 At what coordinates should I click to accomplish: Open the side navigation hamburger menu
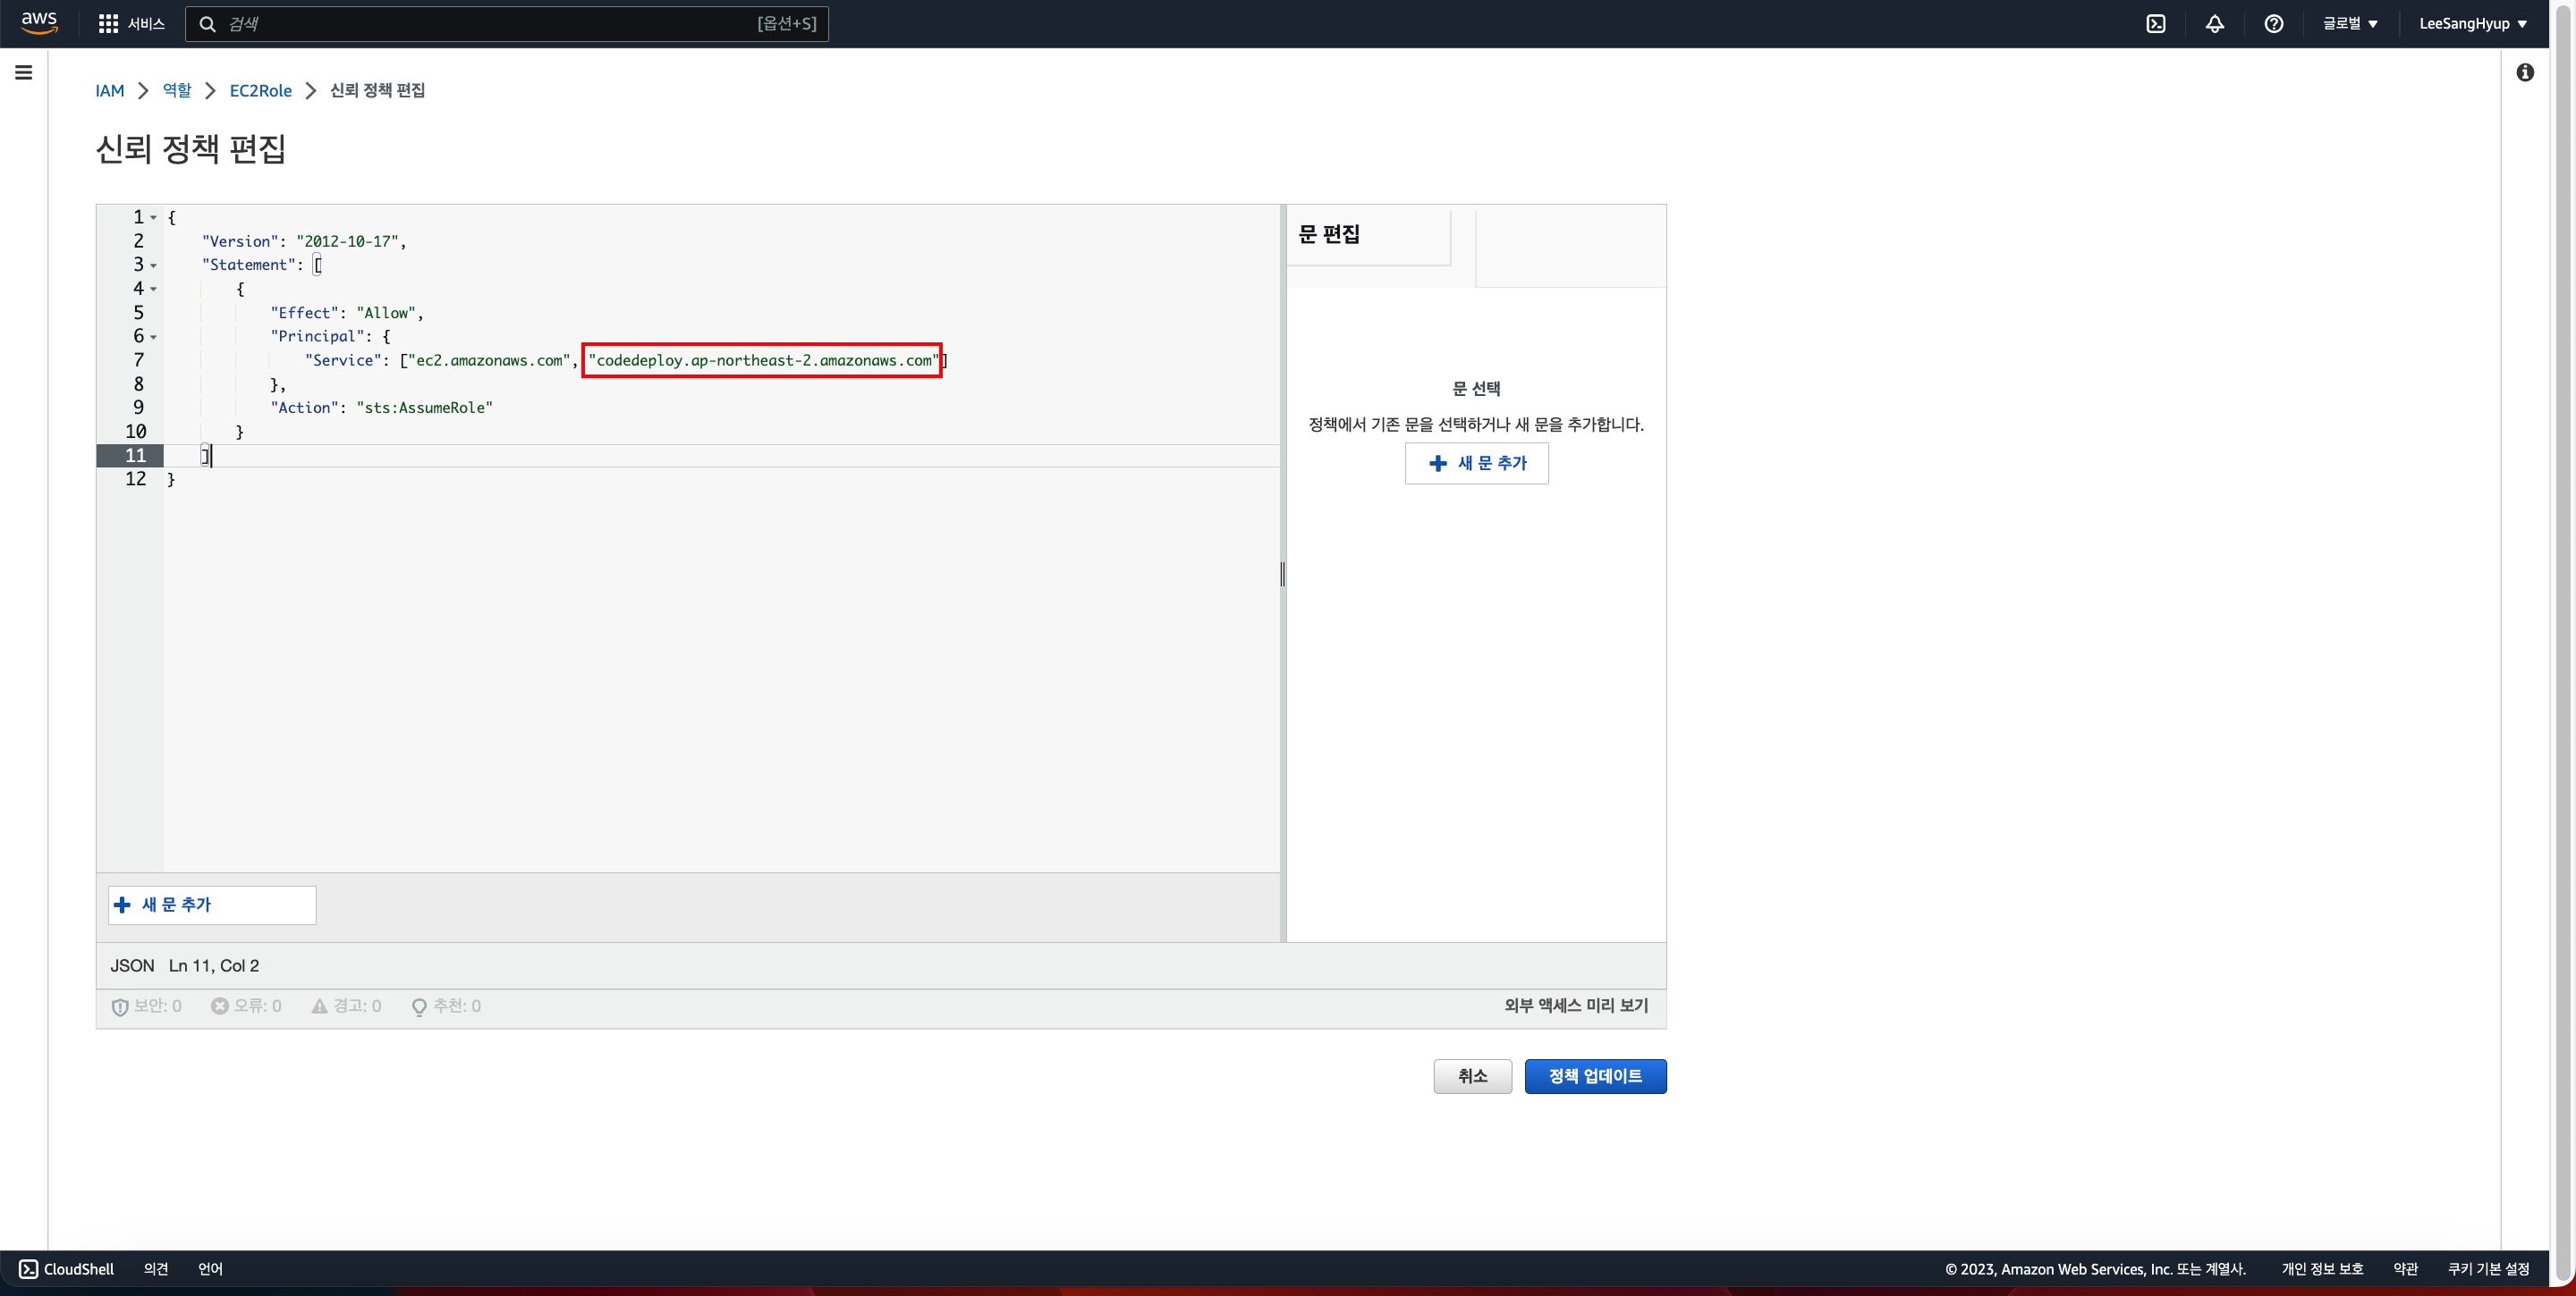click(24, 72)
